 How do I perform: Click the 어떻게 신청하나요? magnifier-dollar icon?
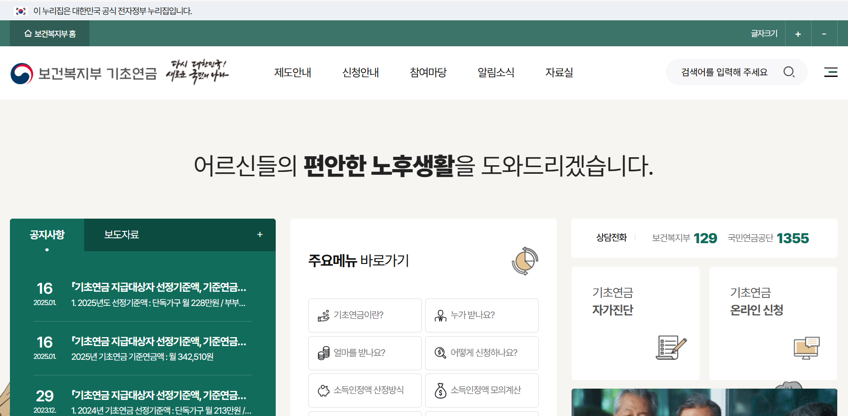440,353
